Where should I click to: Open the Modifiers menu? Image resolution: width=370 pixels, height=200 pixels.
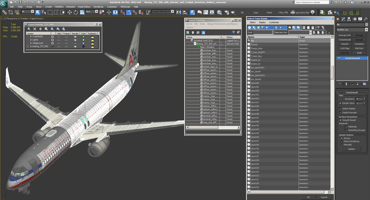pos(59,7)
